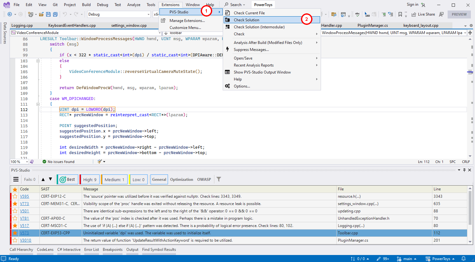Click the red severity bar of the V501 row
The width and height of the screenshot is (475, 262).
[x=11, y=211]
